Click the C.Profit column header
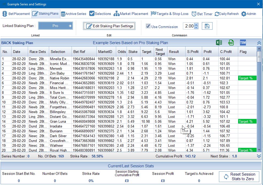Screen dimensions: 263x185 228,52
